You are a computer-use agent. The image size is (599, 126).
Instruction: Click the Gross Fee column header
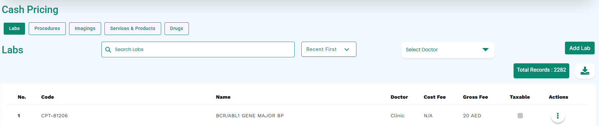pos(475,97)
